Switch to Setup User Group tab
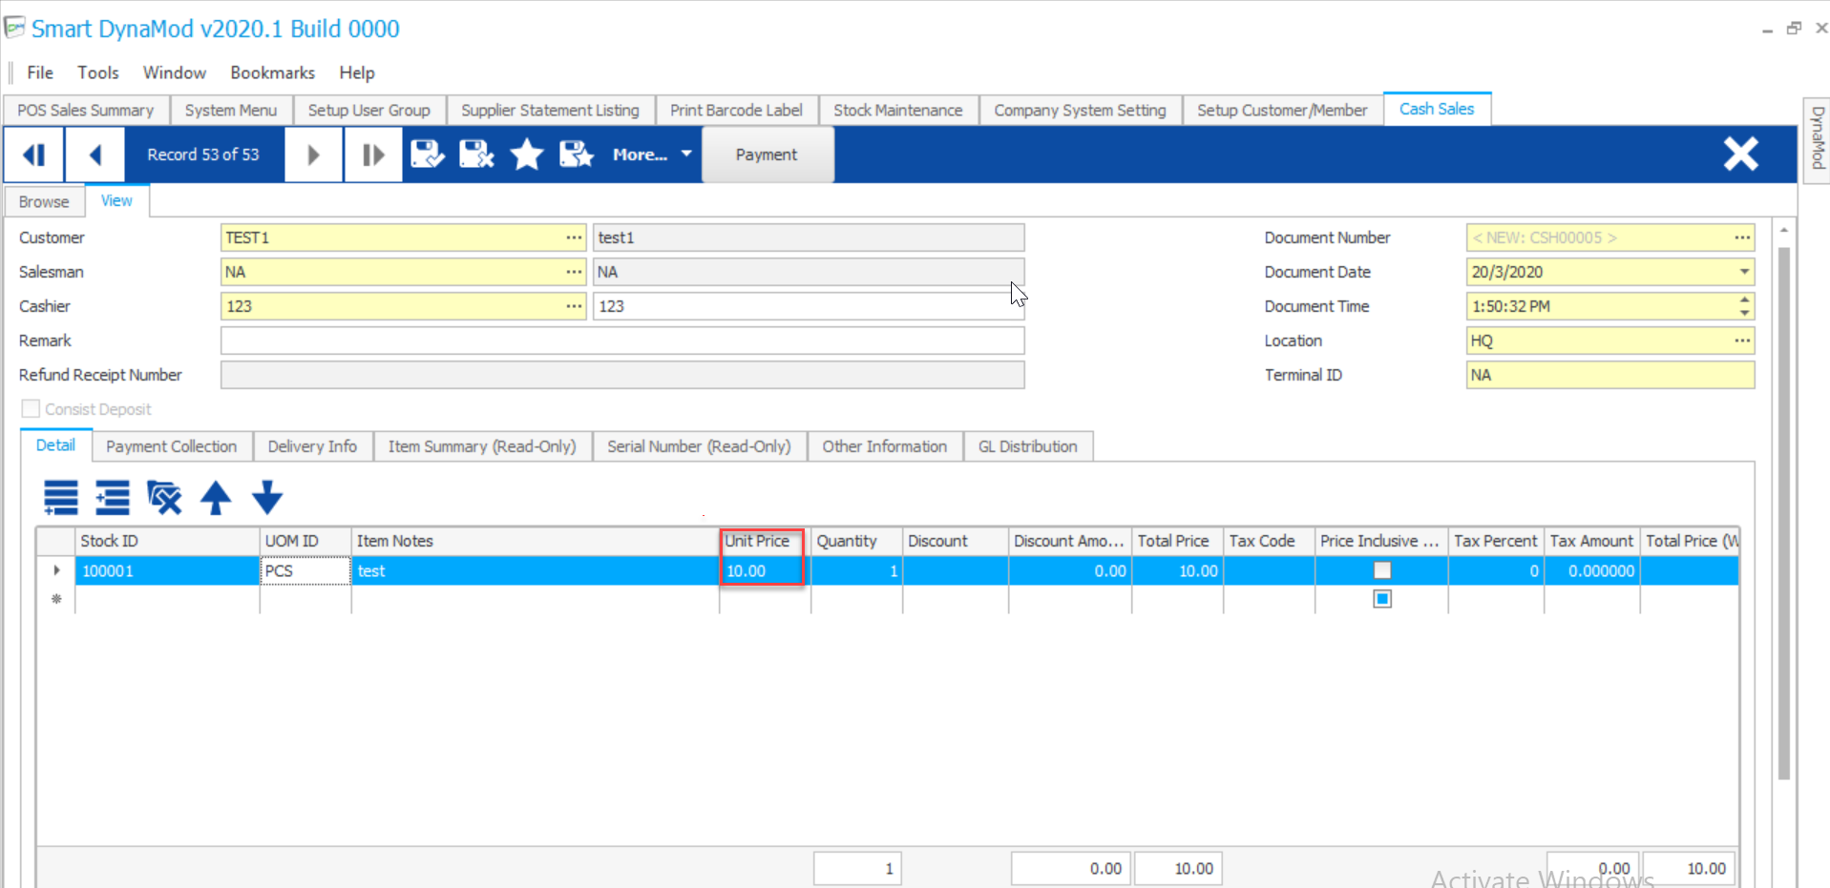1830x888 pixels. [369, 111]
